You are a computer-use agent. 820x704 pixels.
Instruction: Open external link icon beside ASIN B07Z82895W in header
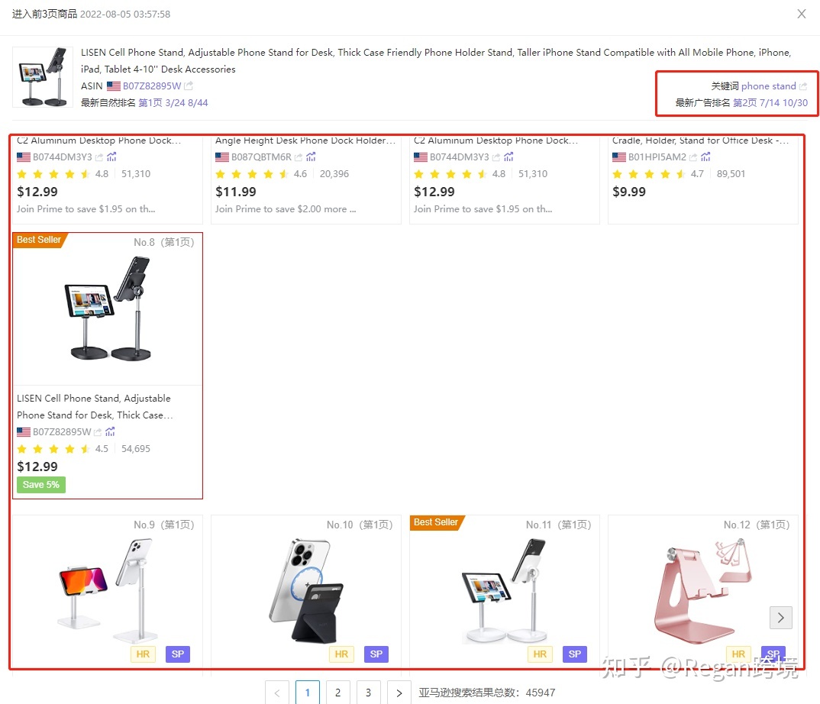[189, 86]
